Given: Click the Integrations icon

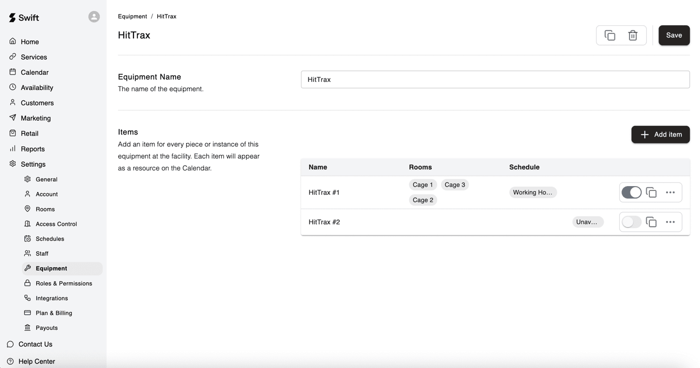Looking at the screenshot, I should (27, 298).
